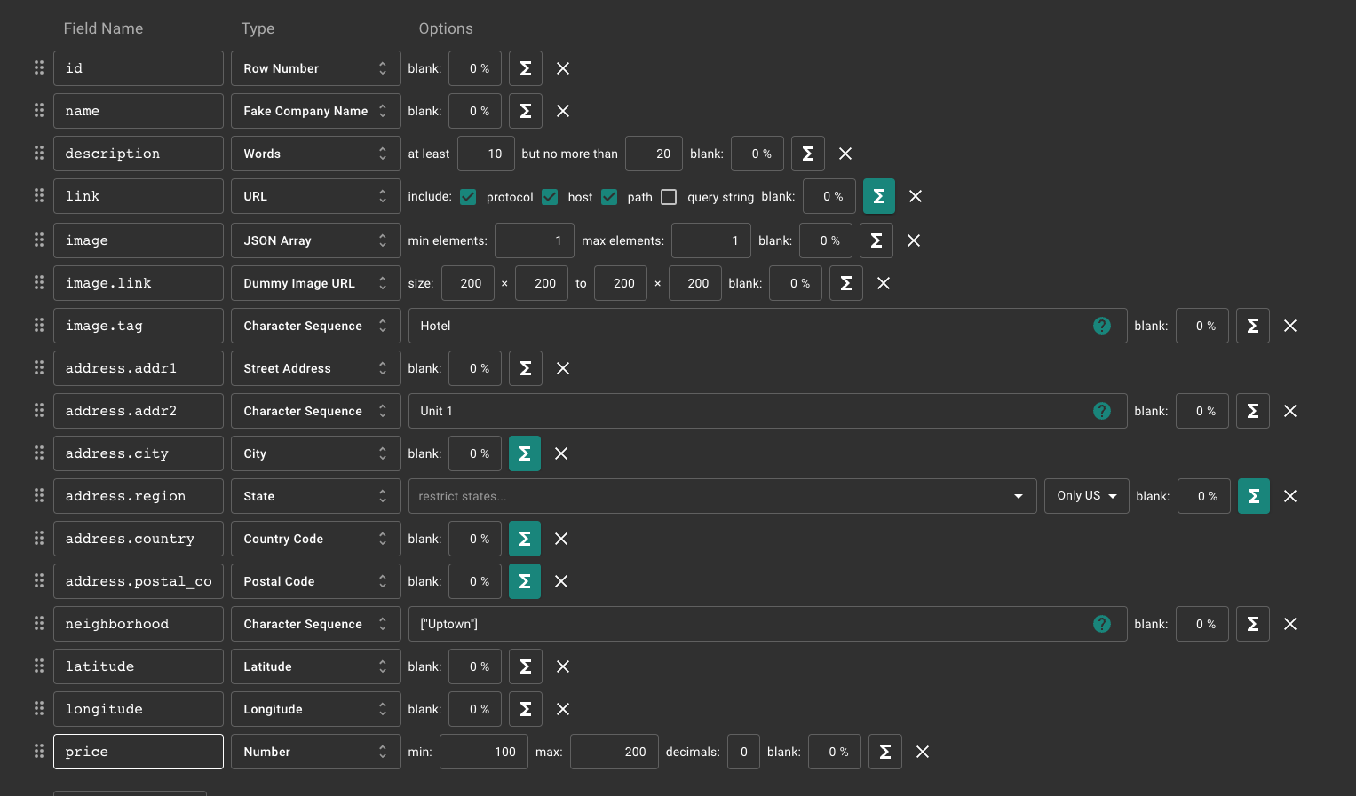1356x796 pixels.
Task: Click the Options column header
Action: tap(446, 28)
